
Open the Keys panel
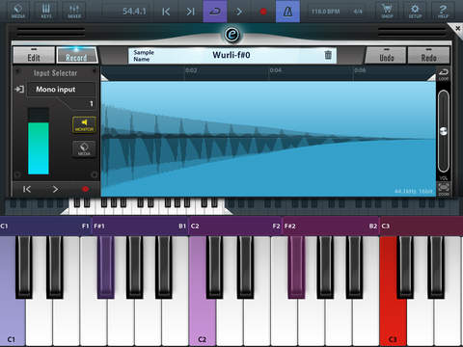coord(46,11)
